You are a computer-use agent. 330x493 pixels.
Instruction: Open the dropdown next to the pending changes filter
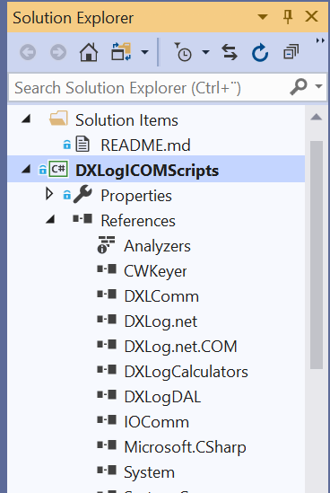click(x=205, y=52)
